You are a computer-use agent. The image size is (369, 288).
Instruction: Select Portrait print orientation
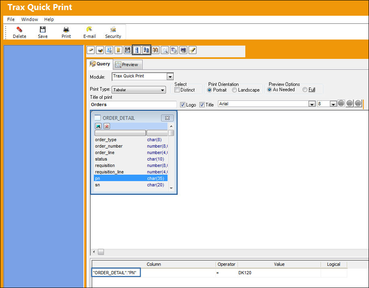coord(209,90)
